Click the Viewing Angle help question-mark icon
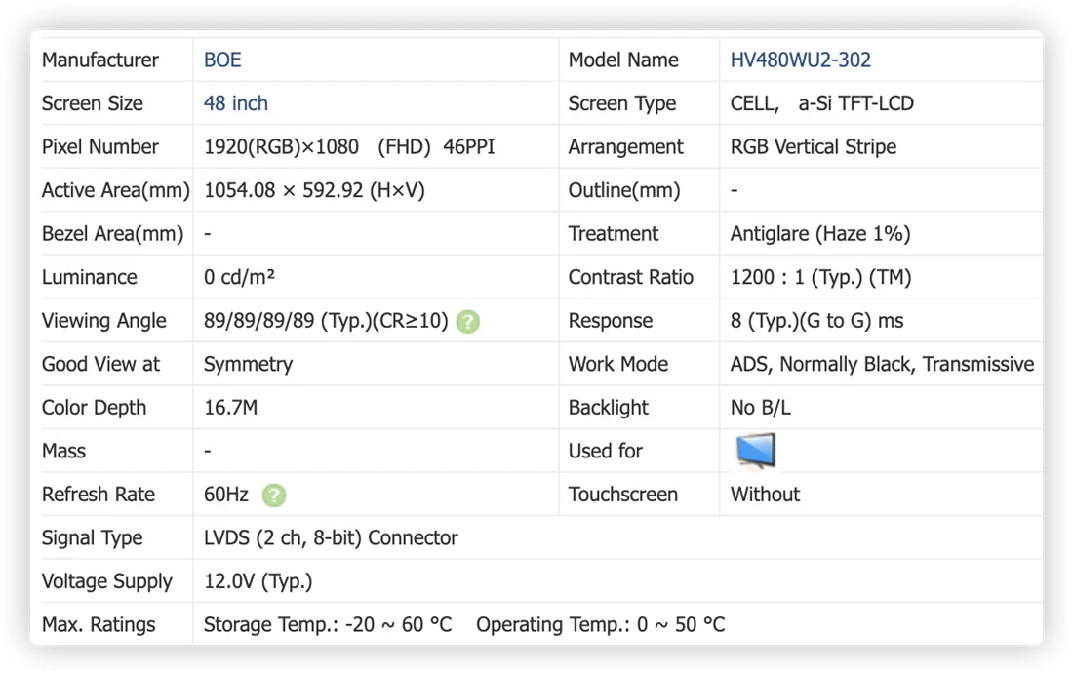The height and width of the screenshot is (675, 1073). point(468,321)
